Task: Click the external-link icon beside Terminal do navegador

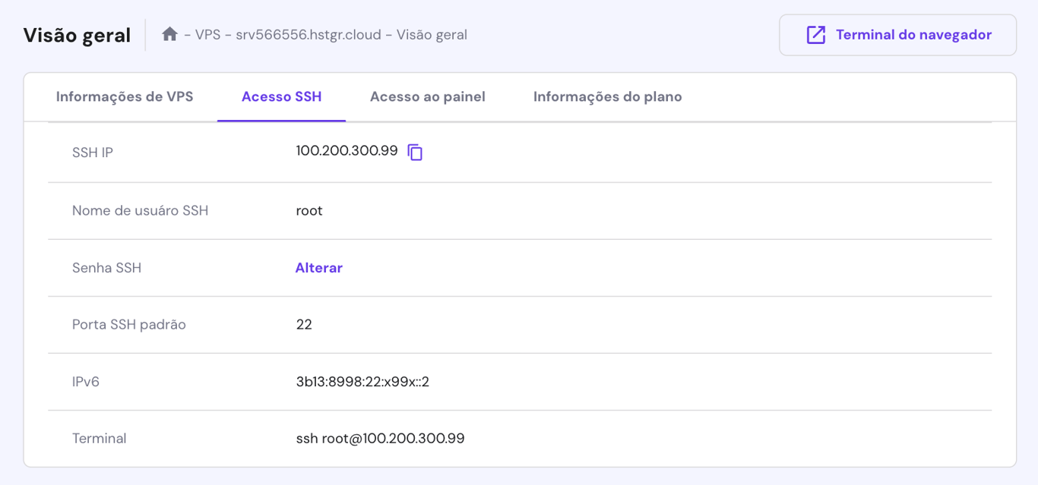Action: tap(815, 35)
